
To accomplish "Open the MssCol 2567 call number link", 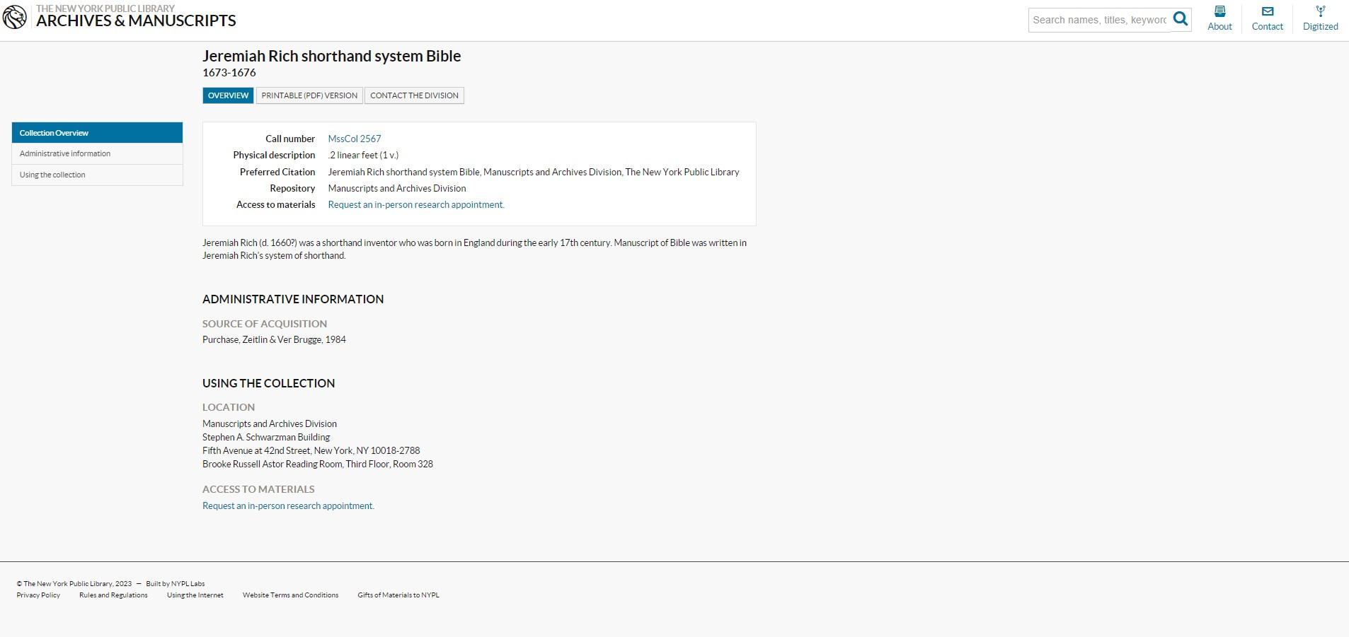I will [354, 139].
